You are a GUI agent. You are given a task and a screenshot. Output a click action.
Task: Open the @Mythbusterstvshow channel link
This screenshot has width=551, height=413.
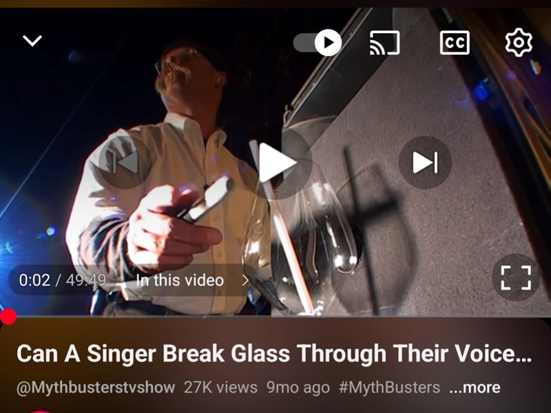pyautogui.click(x=96, y=388)
